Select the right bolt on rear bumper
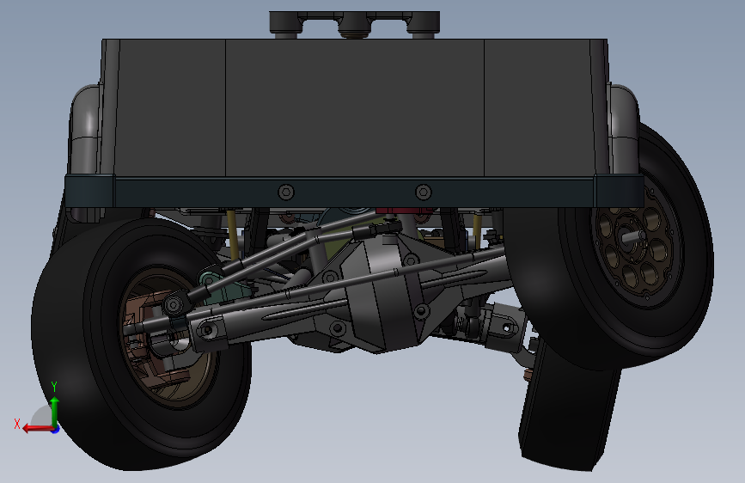 (424, 192)
